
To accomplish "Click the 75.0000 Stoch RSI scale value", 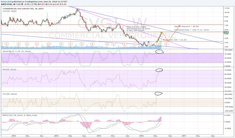I will point(228,54).
